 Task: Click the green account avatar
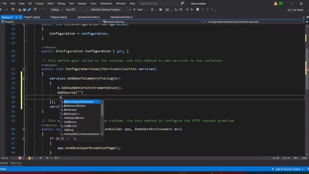281,3
